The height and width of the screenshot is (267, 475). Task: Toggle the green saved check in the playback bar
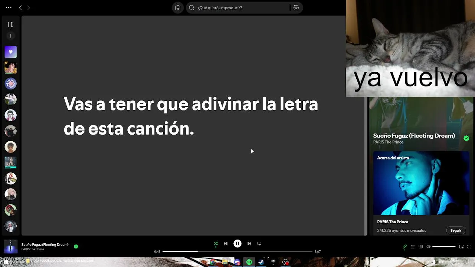[76, 246]
